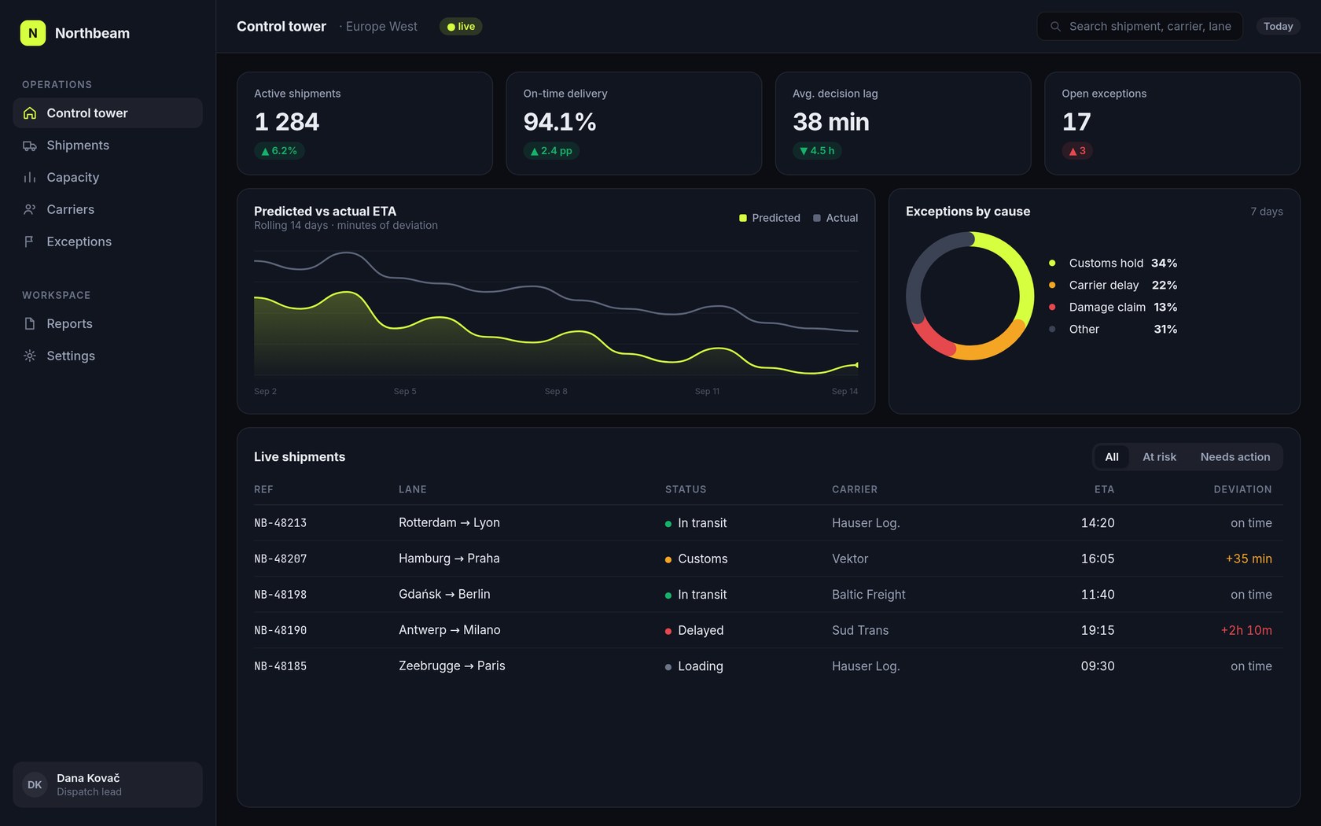Click the Baltic Freight carrier cell

869,595
